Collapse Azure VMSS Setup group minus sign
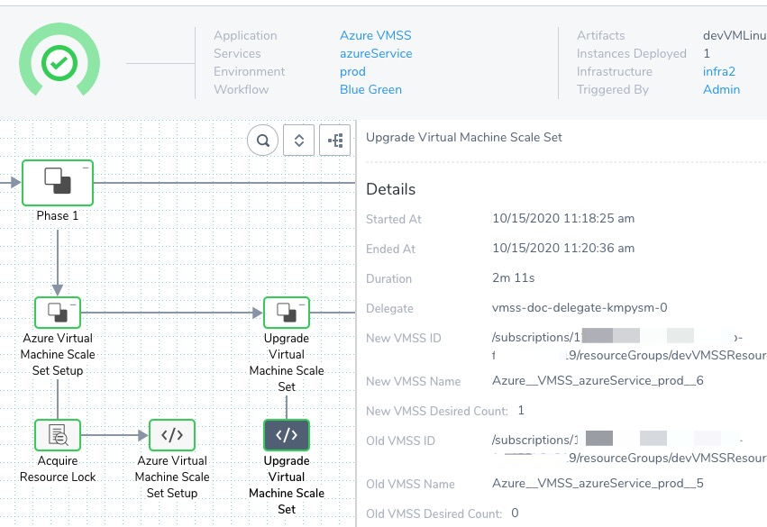The image size is (767, 527). (x=73, y=304)
